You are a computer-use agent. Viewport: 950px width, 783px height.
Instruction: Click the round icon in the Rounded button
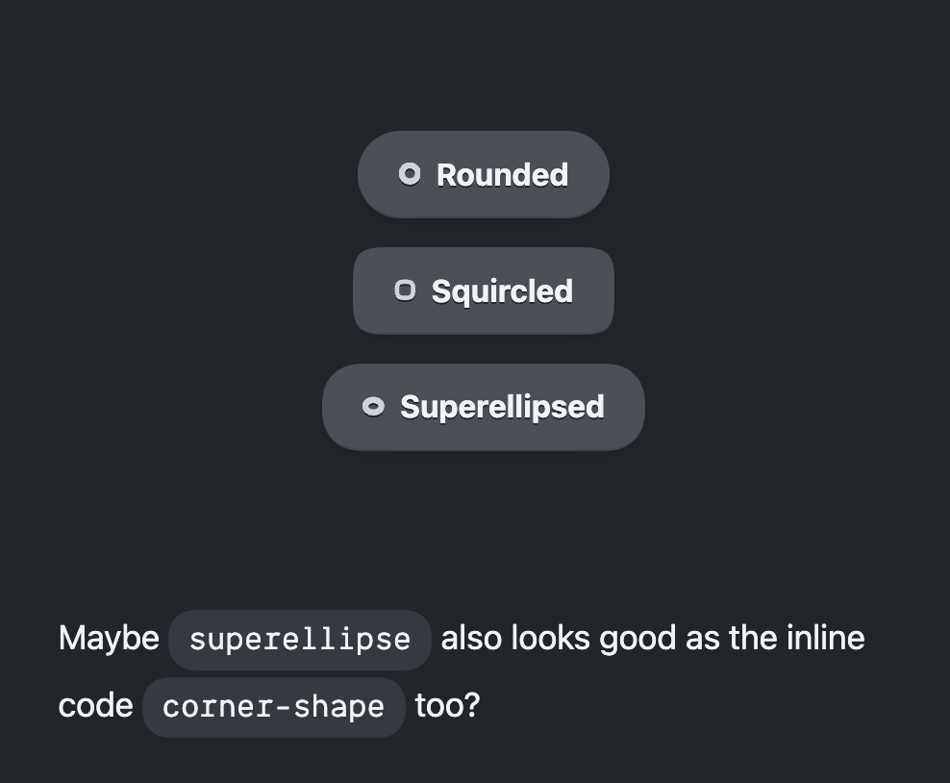click(x=410, y=174)
